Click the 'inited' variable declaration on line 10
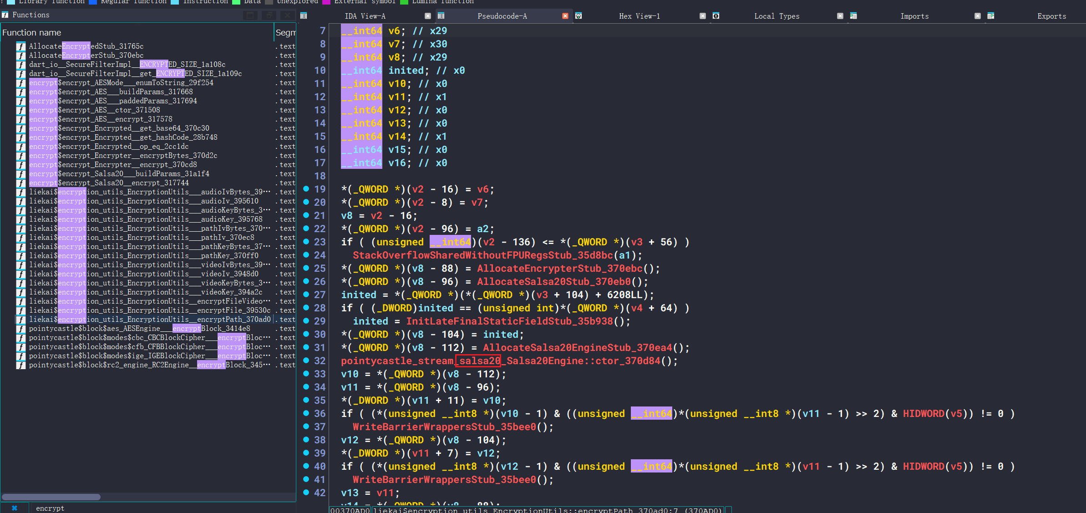Image resolution: width=1086 pixels, height=513 pixels. [406, 71]
